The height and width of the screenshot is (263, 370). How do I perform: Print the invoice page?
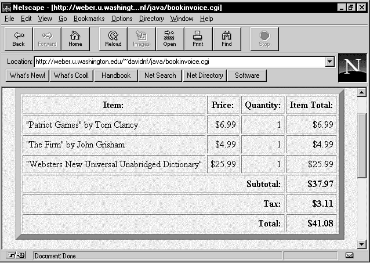coord(198,38)
